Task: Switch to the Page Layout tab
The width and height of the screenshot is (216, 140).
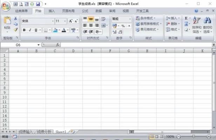Action: coord(68,11)
